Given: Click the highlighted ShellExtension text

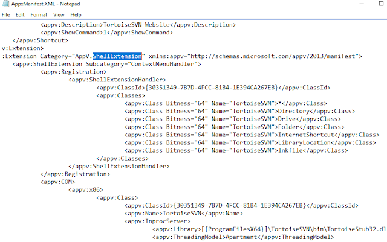Looking at the screenshot, I should click(x=117, y=56).
